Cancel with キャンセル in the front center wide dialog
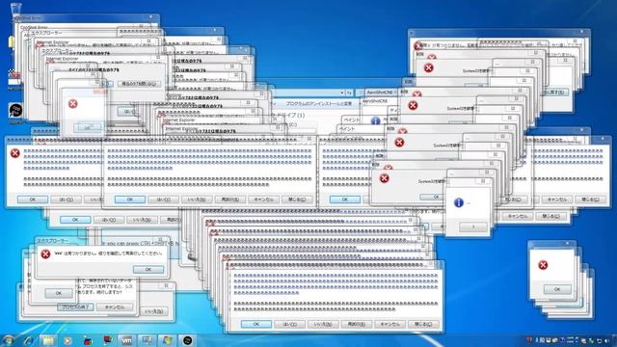Viewport: 617px width, 347px height. 263,200
